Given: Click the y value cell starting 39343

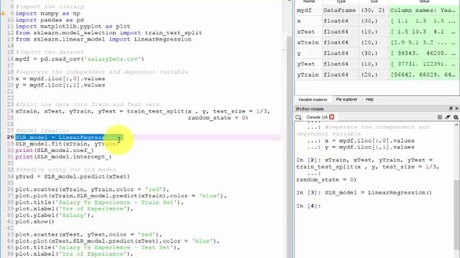Looking at the screenshot, I should (423, 53).
